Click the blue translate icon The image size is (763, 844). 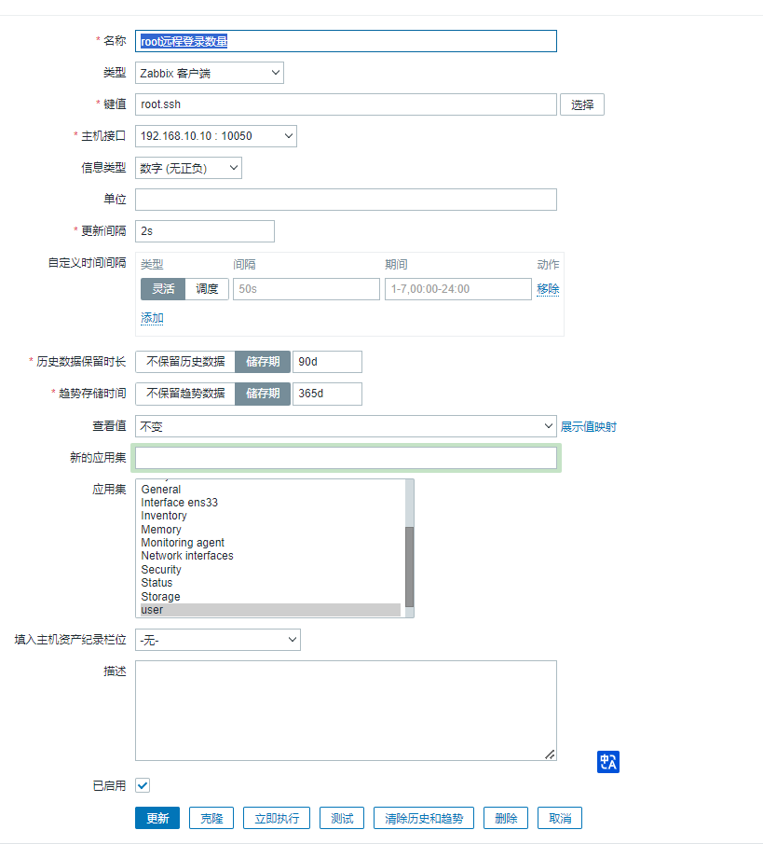tap(607, 762)
